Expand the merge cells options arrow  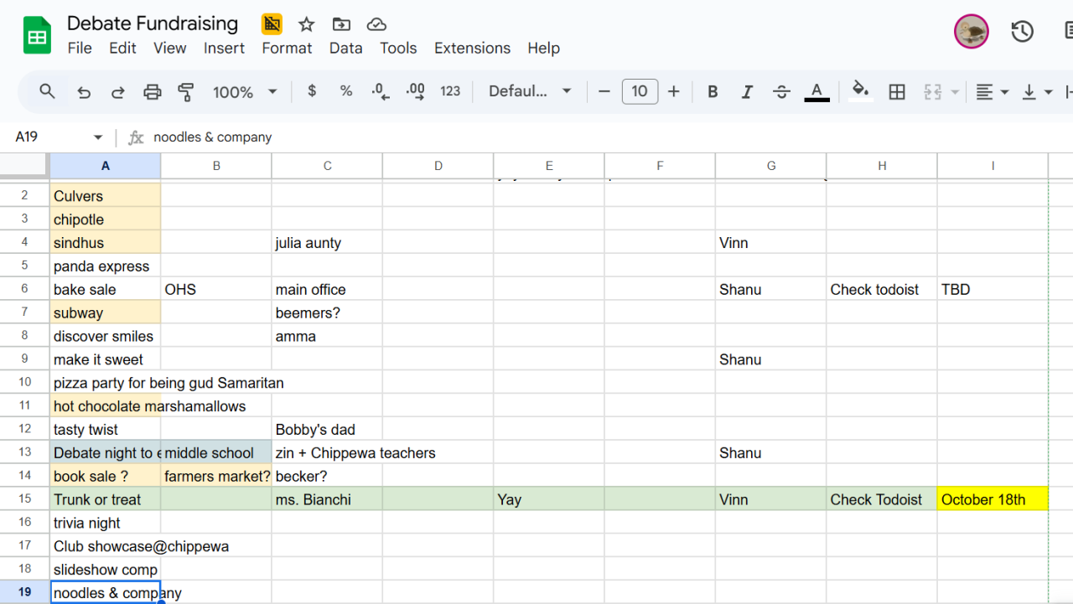pyautogui.click(x=954, y=91)
